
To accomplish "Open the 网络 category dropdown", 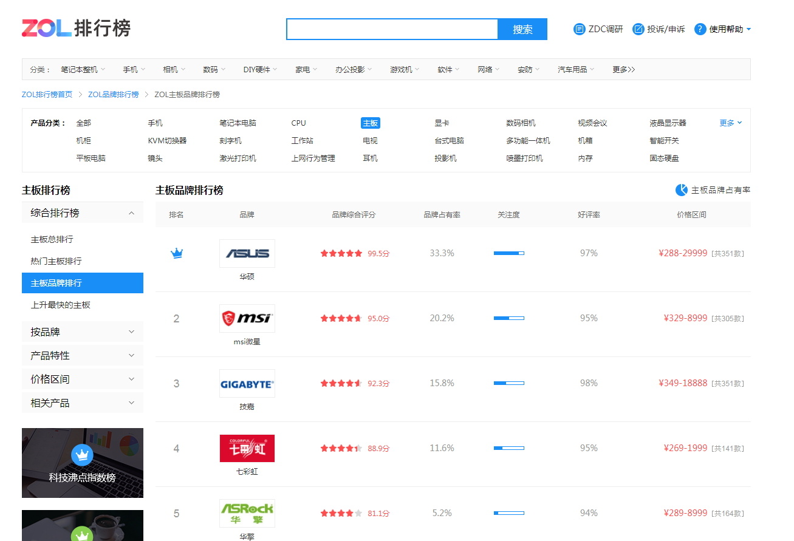I will 489,69.
